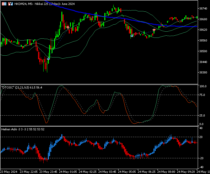Click the 38560 price axis label

pos(203,40)
